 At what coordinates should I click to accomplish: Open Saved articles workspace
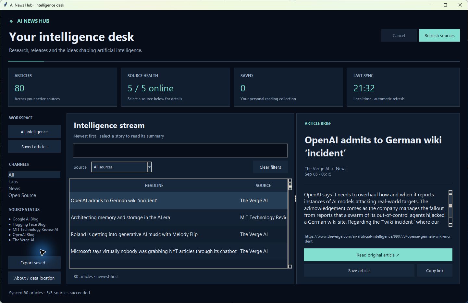point(34,147)
